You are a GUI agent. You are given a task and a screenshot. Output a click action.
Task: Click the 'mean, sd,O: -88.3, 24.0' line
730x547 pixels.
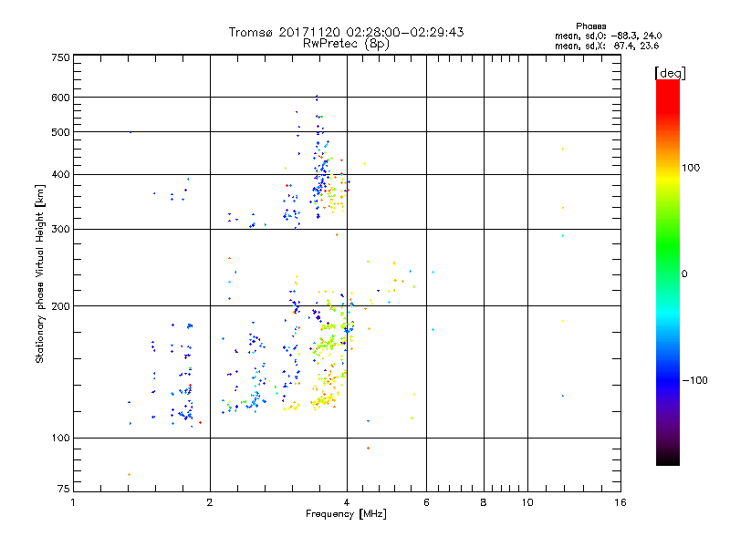[608, 36]
